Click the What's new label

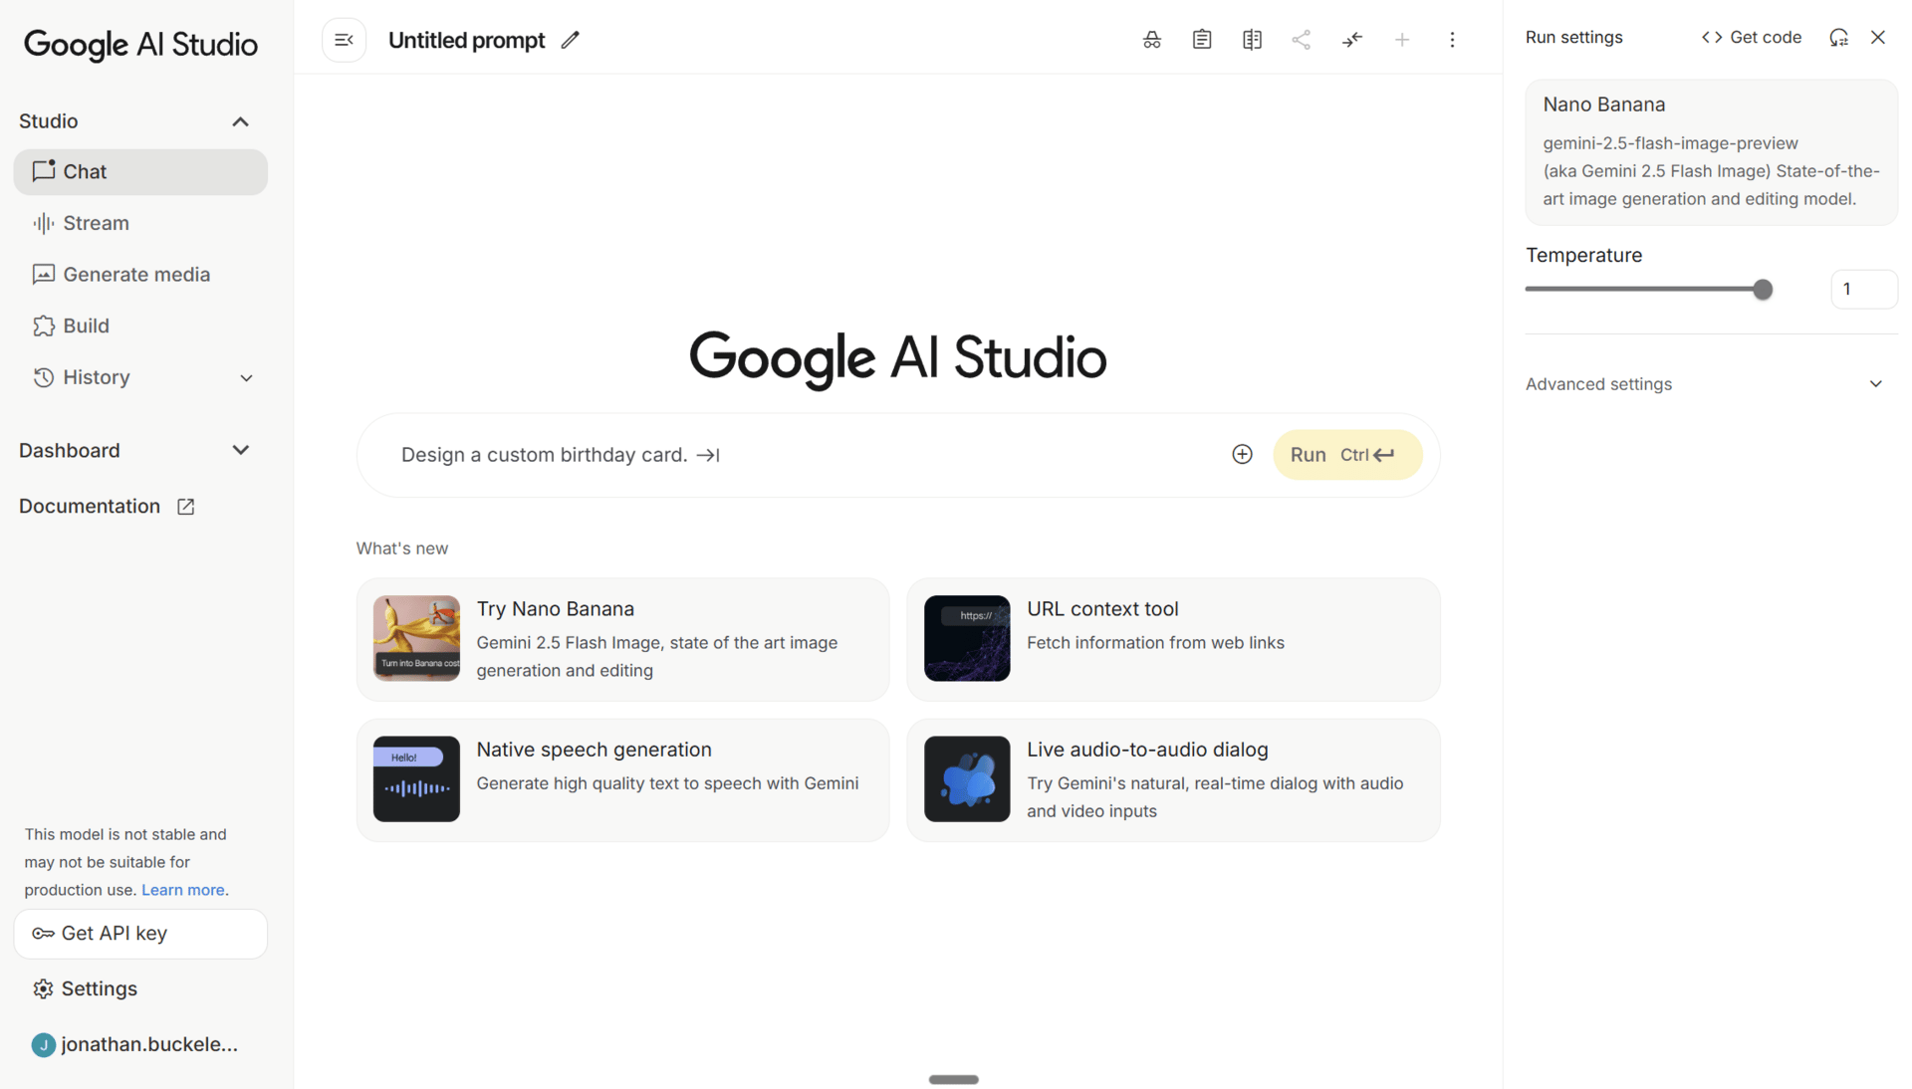[402, 549]
